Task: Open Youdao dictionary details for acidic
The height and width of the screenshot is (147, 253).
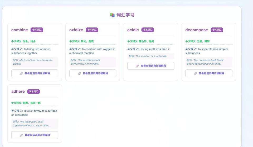Action: 151,66
